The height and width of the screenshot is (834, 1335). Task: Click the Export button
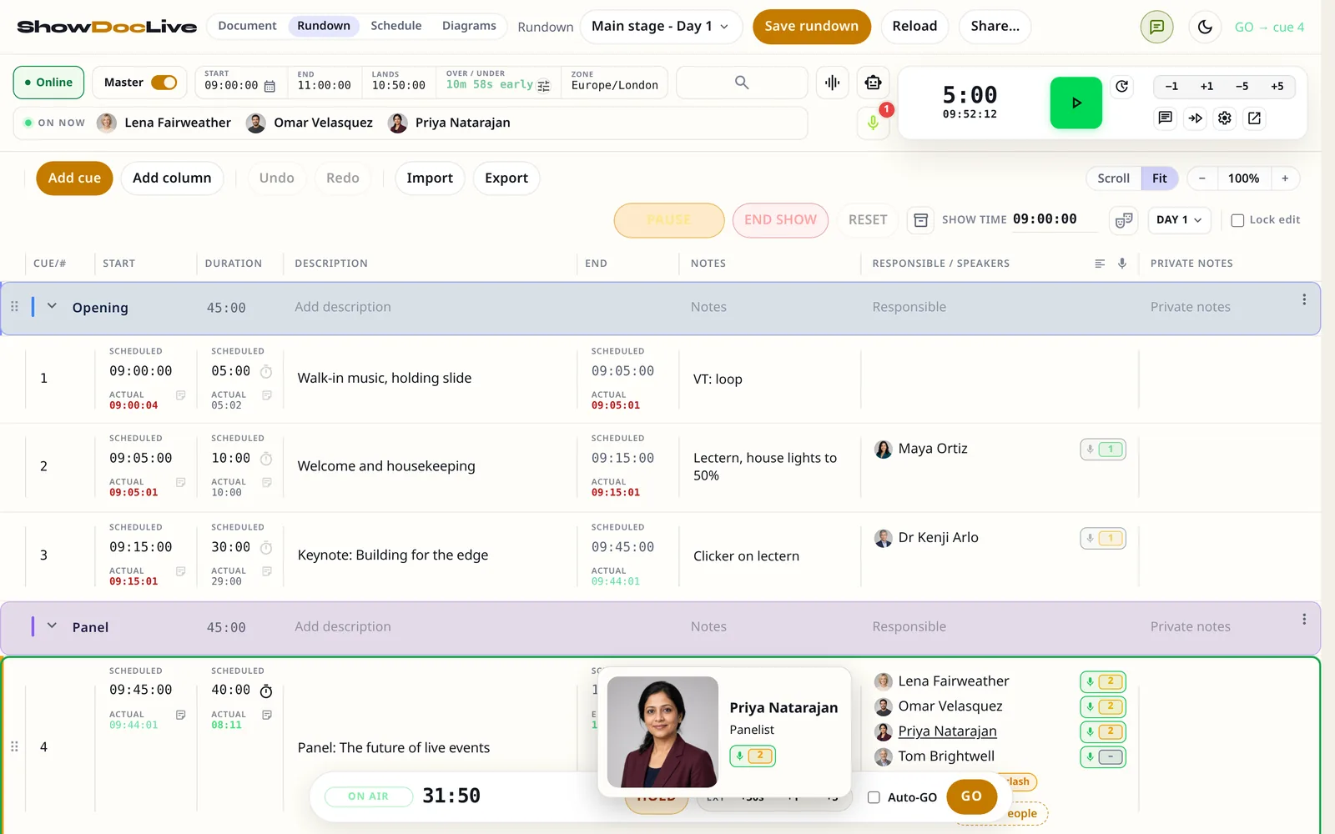click(x=506, y=178)
